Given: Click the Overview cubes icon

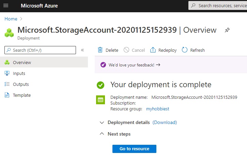Looking at the screenshot, I should 7,62.
